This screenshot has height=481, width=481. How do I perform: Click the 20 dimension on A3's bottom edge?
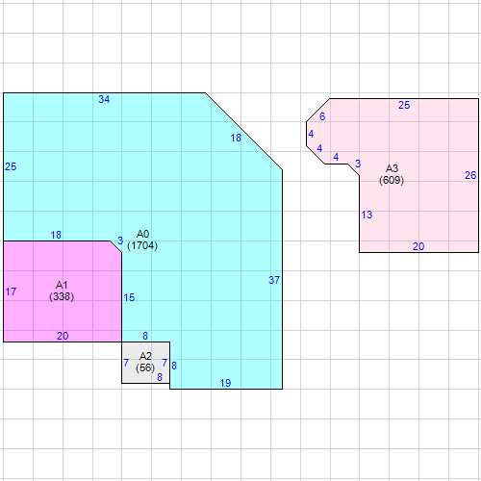click(418, 246)
